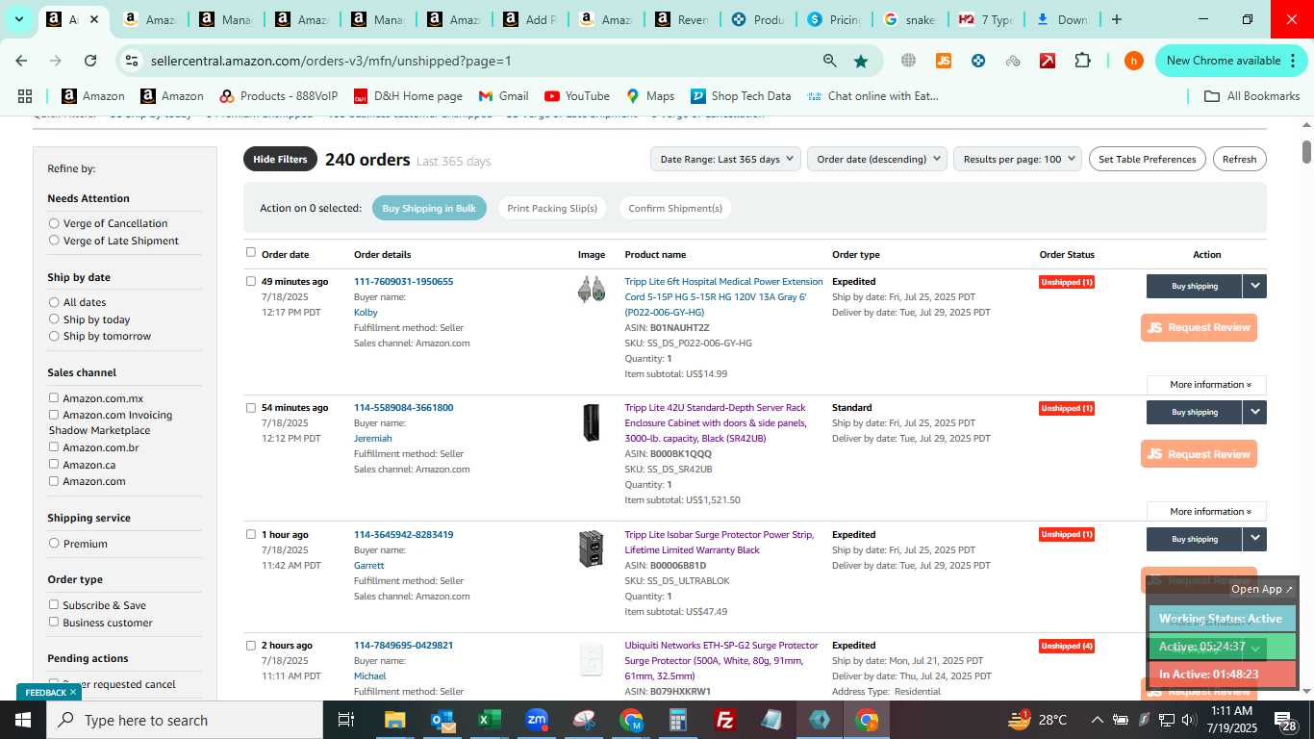The height and width of the screenshot is (739, 1314).
Task: Expand Buy shipping arrow for Jeremiah's order
Action: click(1254, 412)
